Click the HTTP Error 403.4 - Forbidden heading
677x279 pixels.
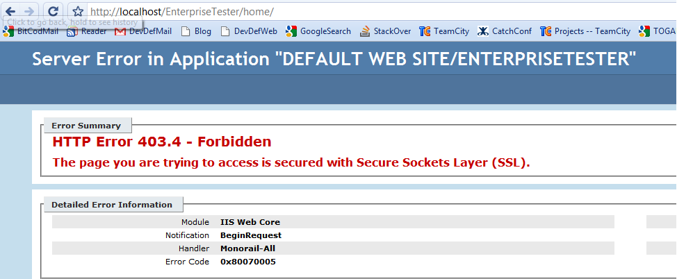(x=162, y=142)
